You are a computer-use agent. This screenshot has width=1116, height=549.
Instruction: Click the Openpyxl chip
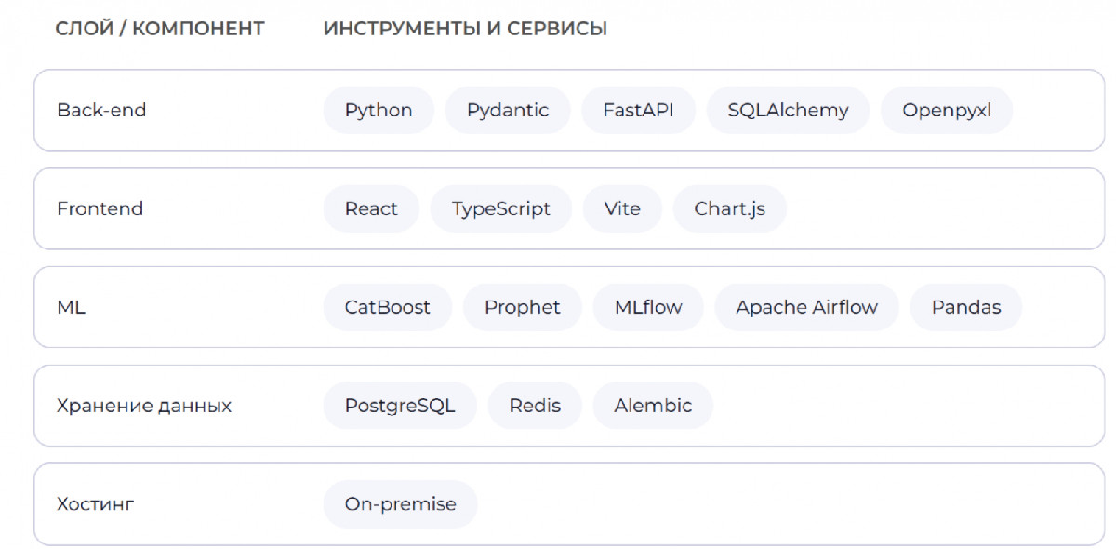point(947,111)
